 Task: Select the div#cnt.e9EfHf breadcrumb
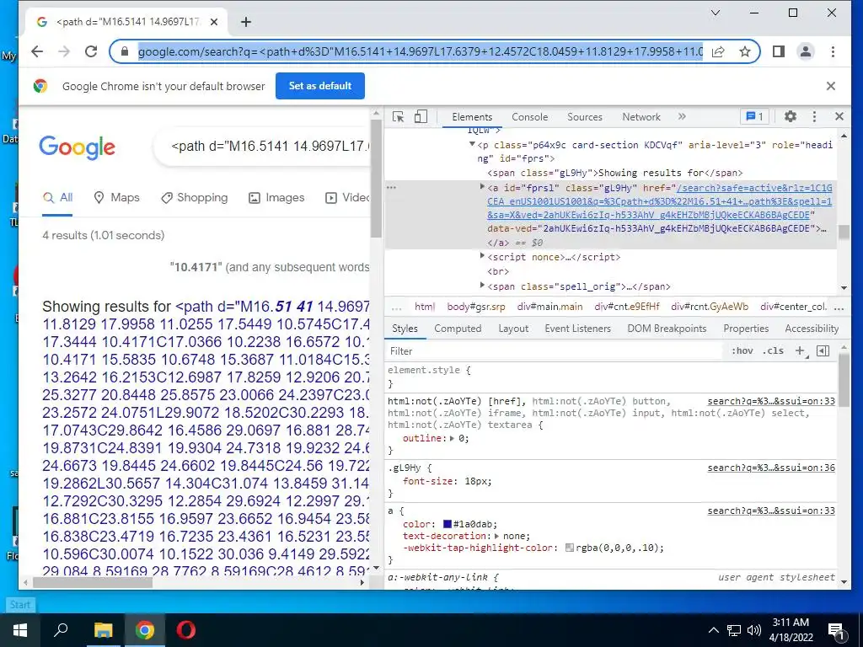627,307
